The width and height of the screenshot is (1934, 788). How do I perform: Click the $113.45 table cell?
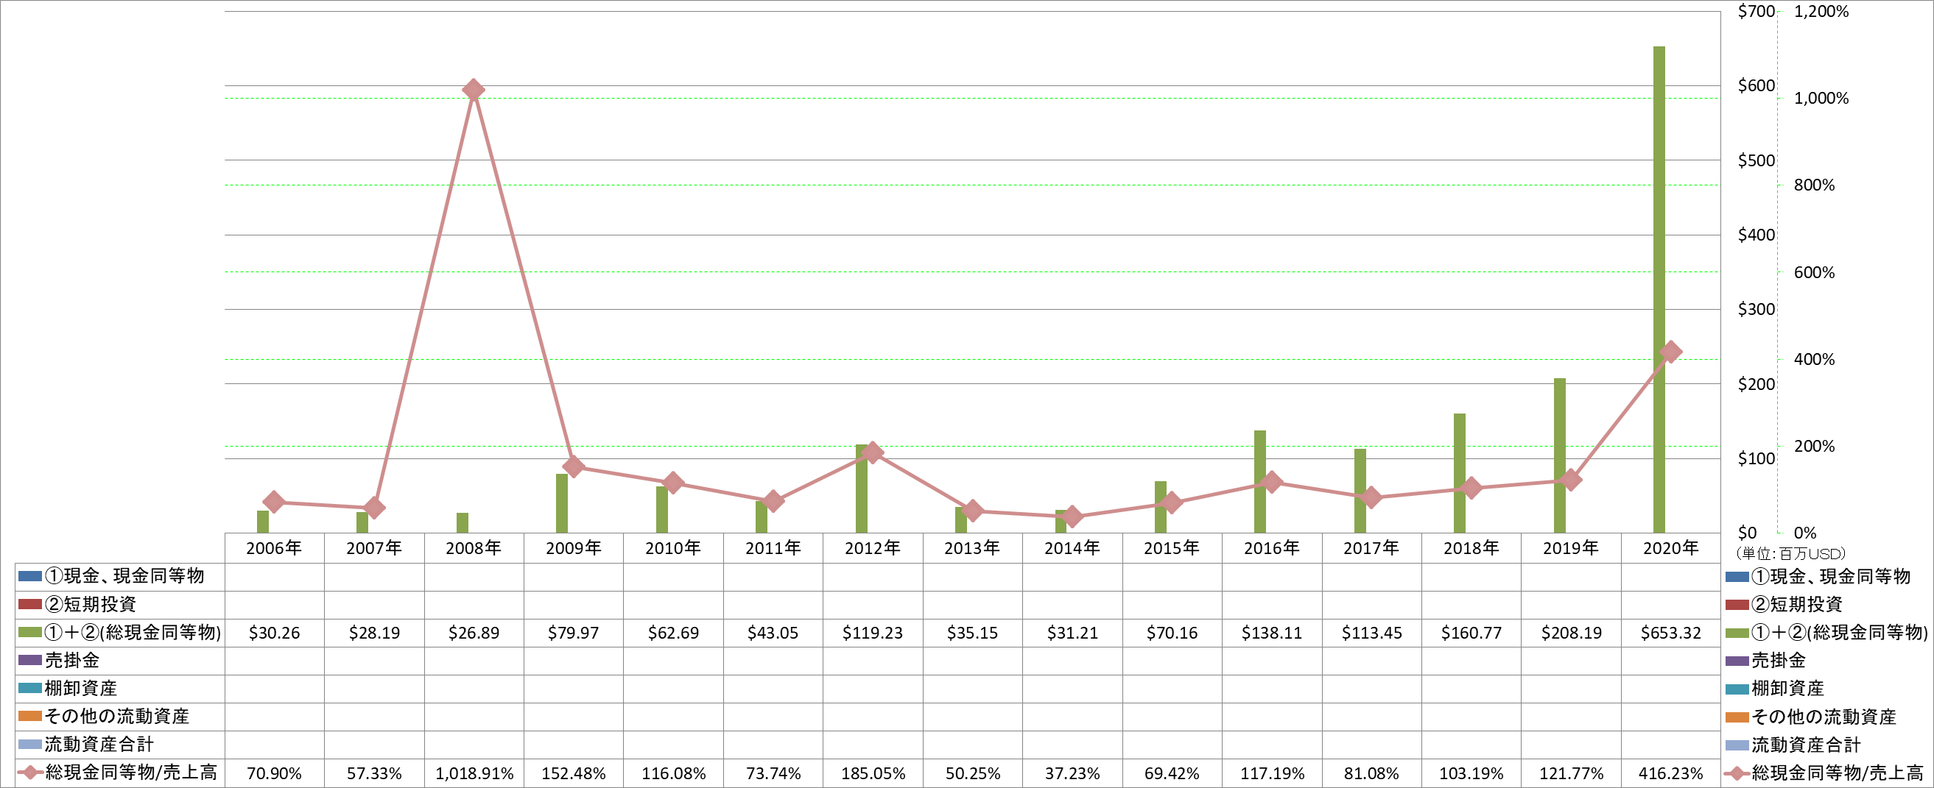pos(1371,633)
